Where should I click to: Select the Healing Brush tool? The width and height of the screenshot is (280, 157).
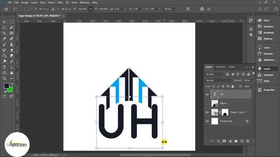(11, 39)
